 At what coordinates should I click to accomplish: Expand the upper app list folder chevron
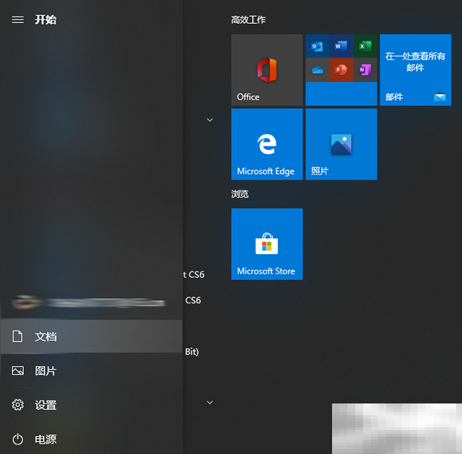(x=210, y=120)
